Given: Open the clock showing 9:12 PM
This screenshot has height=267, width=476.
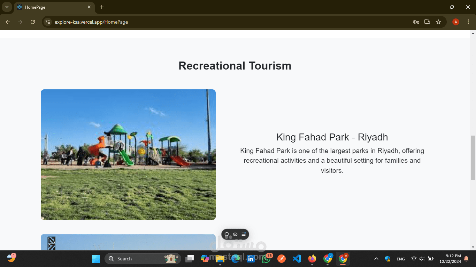Looking at the screenshot, I should 450,259.
